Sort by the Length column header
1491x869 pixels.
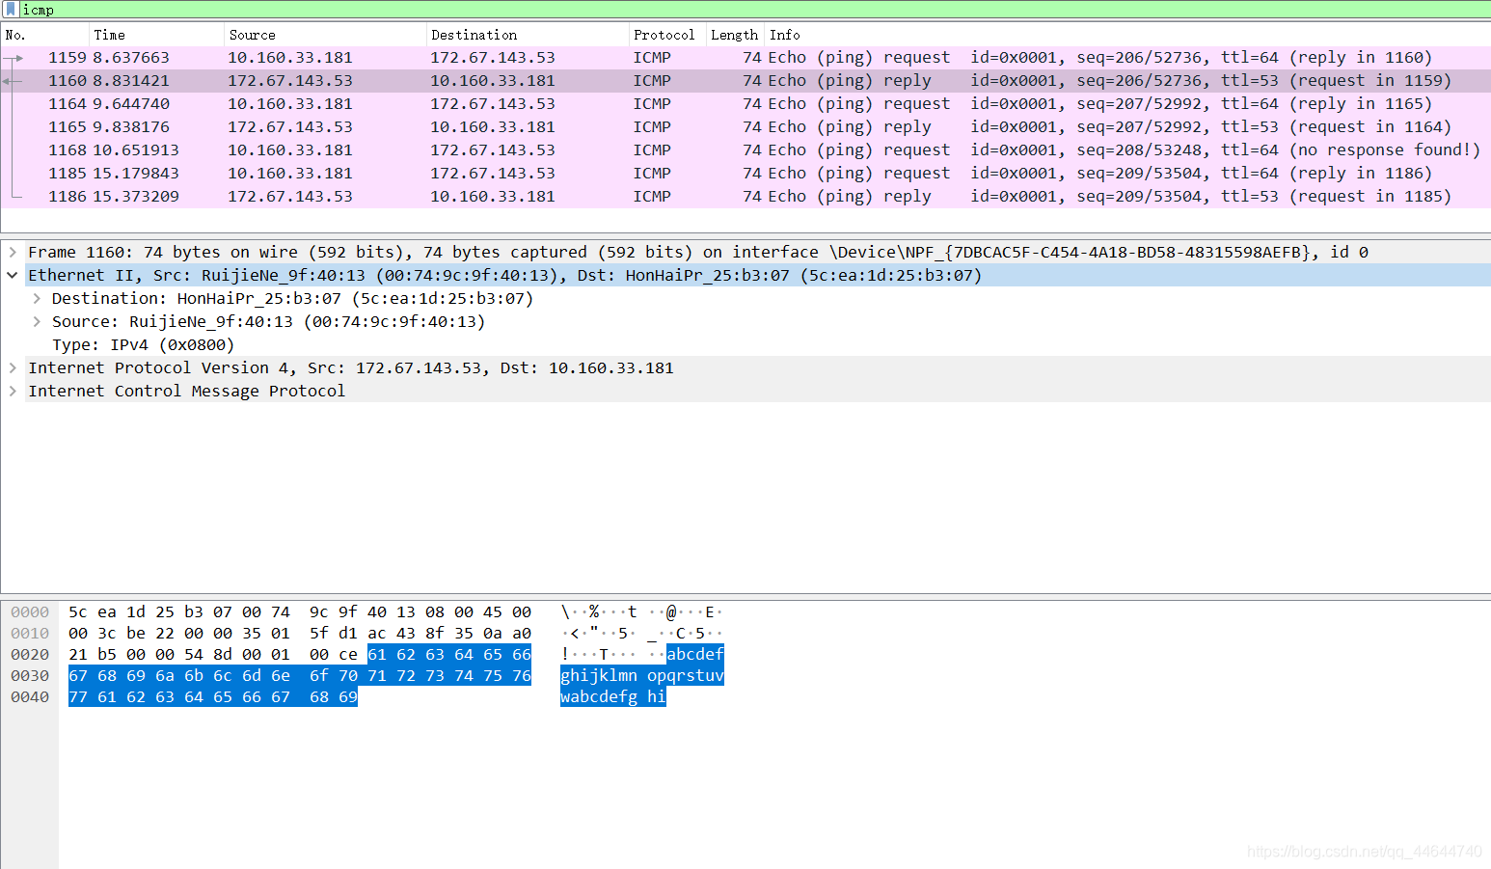click(x=735, y=35)
